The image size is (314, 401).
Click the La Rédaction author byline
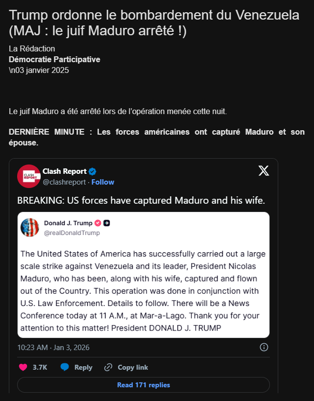pyautogui.click(x=32, y=48)
